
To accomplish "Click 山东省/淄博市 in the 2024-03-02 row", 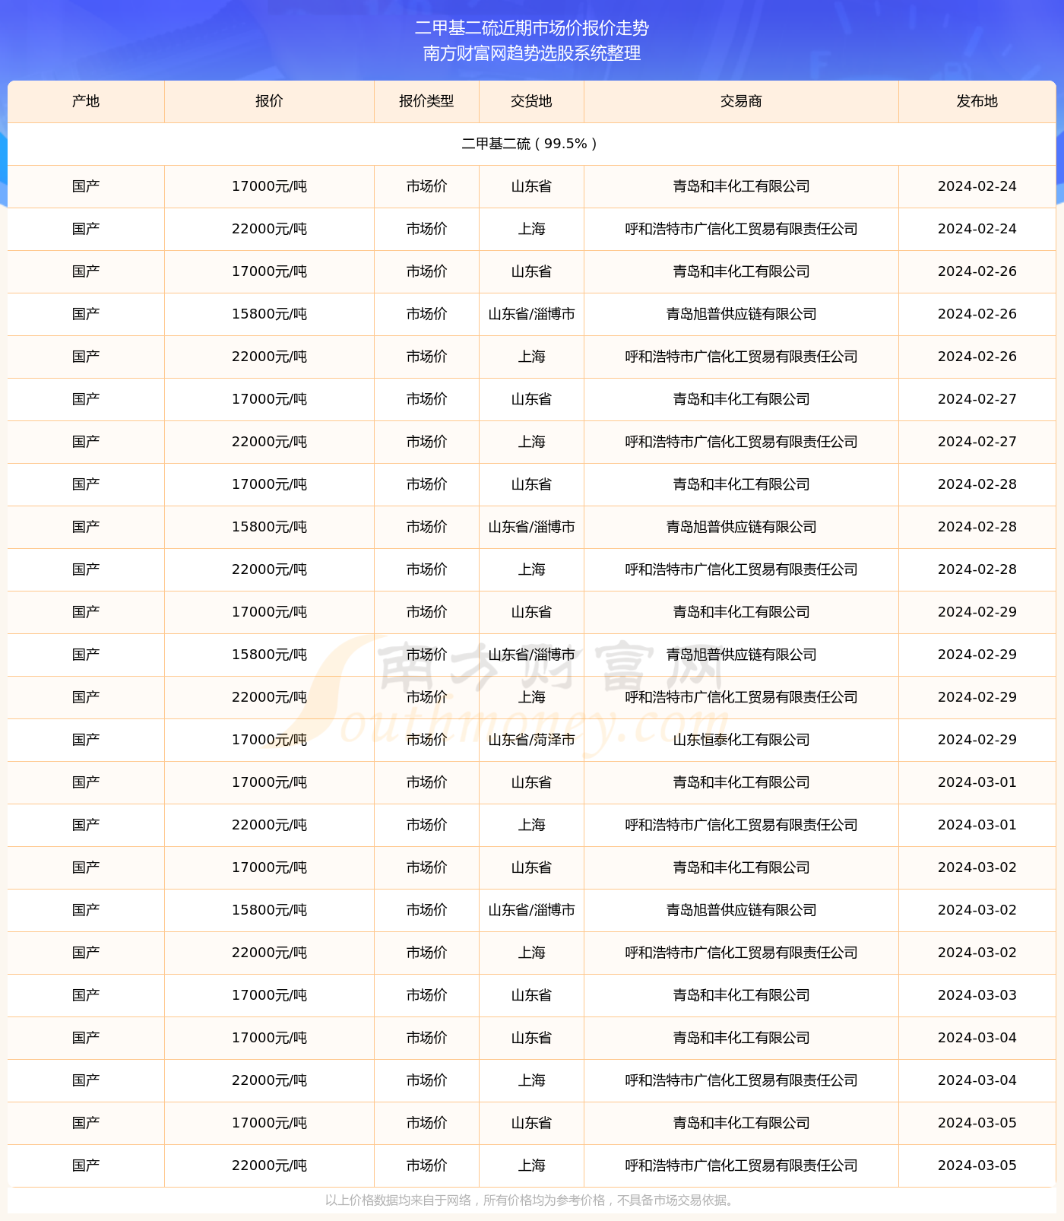I will (531, 910).
